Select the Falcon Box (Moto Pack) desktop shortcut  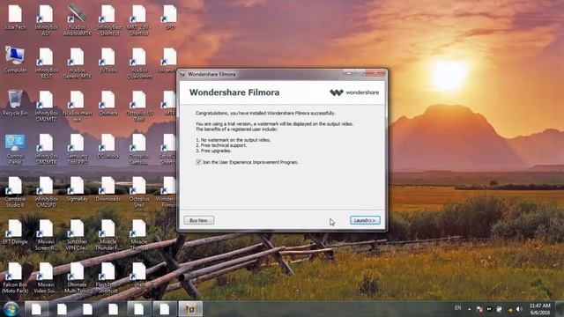click(15, 277)
